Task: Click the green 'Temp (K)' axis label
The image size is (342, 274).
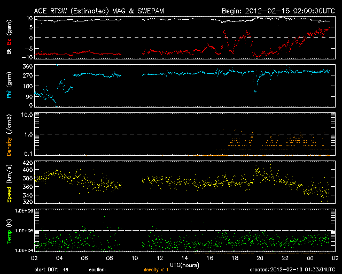Action: 9,232
